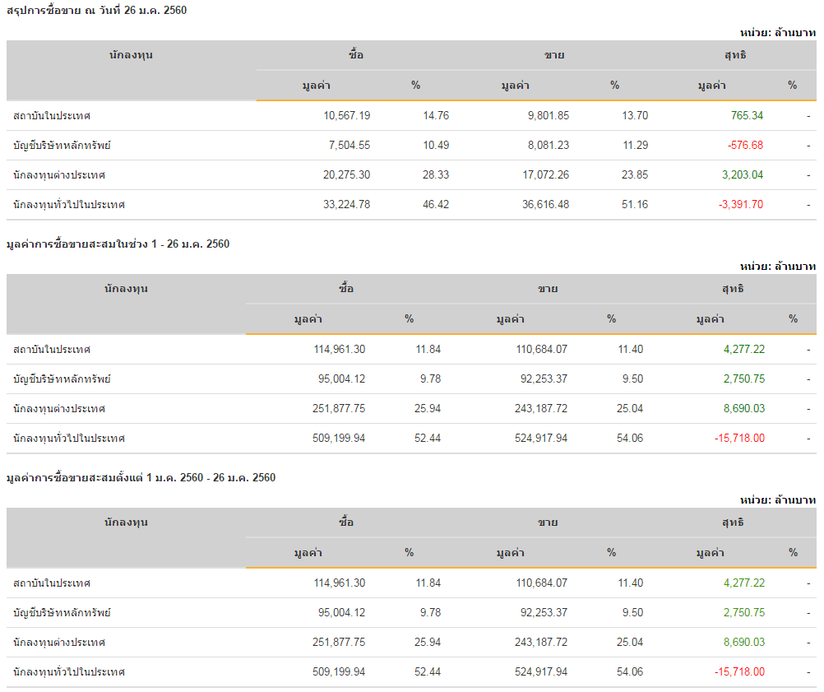This screenshot has width=824, height=692.
Task: Click the red net value -576.68
Action: coord(745,145)
